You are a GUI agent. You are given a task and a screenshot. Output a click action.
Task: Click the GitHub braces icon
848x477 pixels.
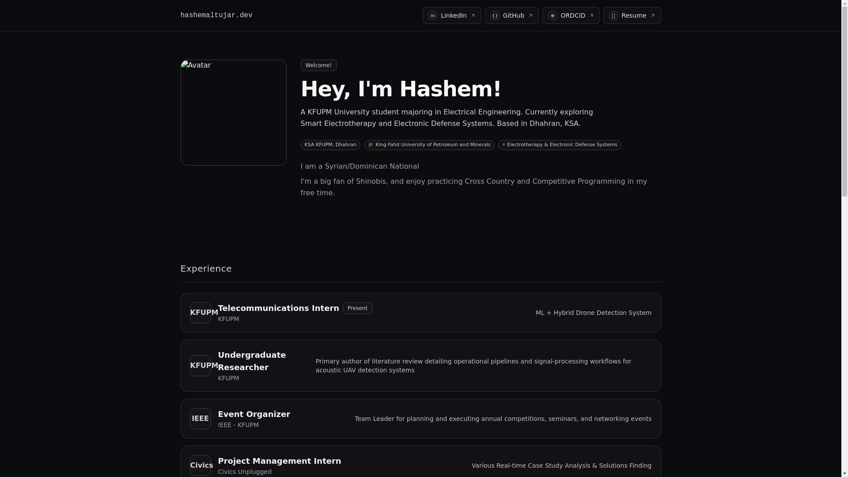(x=495, y=15)
